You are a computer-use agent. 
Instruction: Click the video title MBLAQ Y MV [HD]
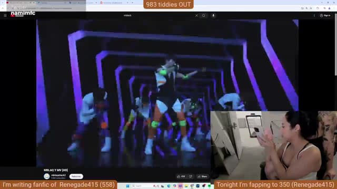pos(56,170)
